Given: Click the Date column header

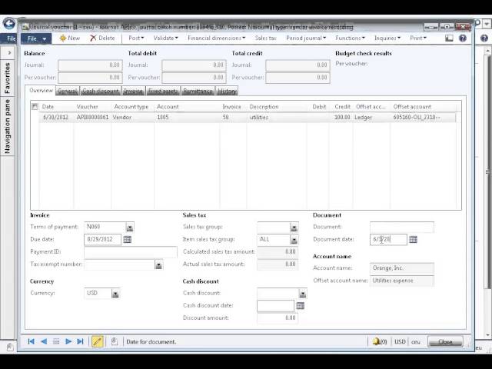Looking at the screenshot, I should [x=56, y=107].
